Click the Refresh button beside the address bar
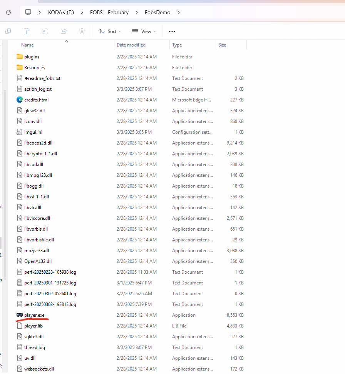This screenshot has width=345, height=374. (8, 12)
